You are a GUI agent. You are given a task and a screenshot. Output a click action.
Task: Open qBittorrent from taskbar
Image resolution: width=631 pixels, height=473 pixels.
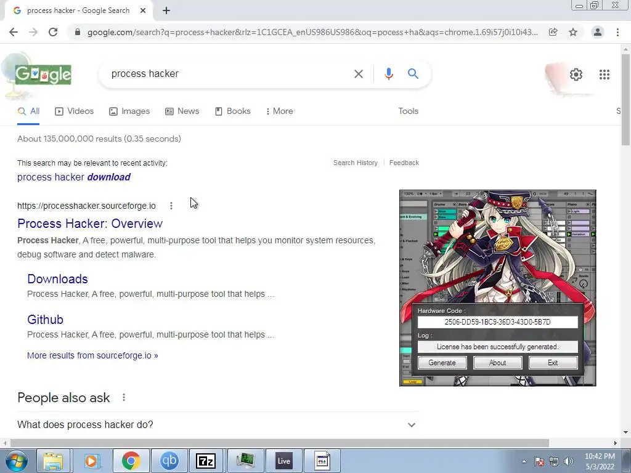(169, 461)
